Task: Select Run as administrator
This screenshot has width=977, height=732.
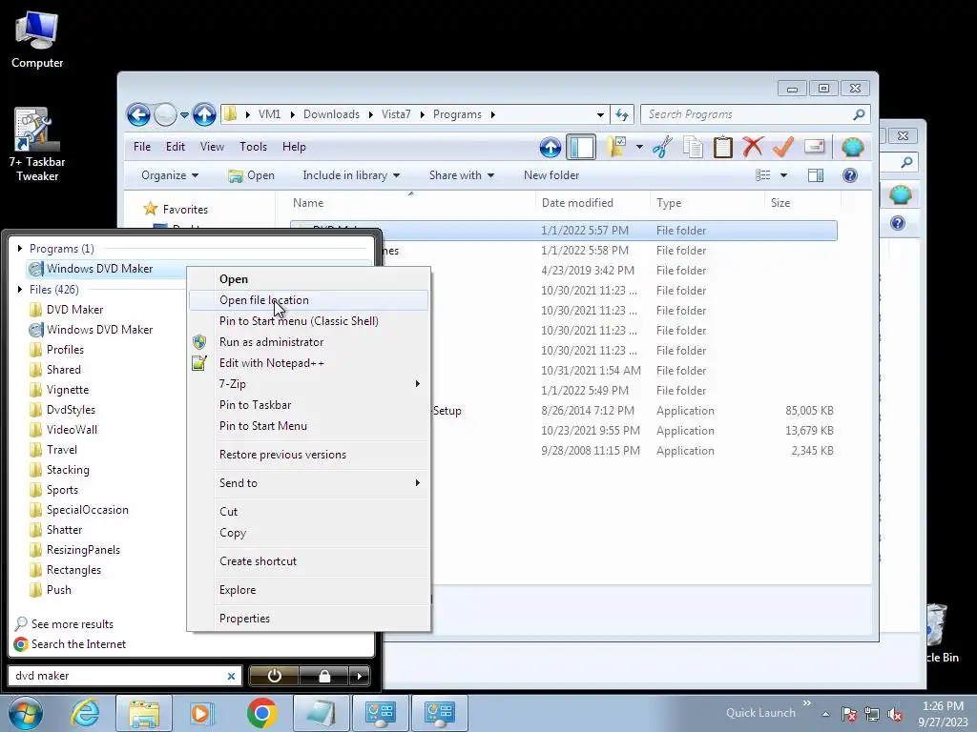Action: [x=309, y=342]
